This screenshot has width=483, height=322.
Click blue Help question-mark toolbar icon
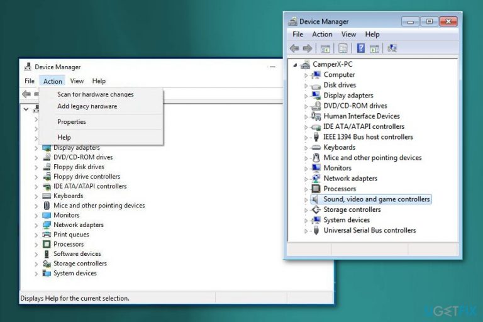360,48
